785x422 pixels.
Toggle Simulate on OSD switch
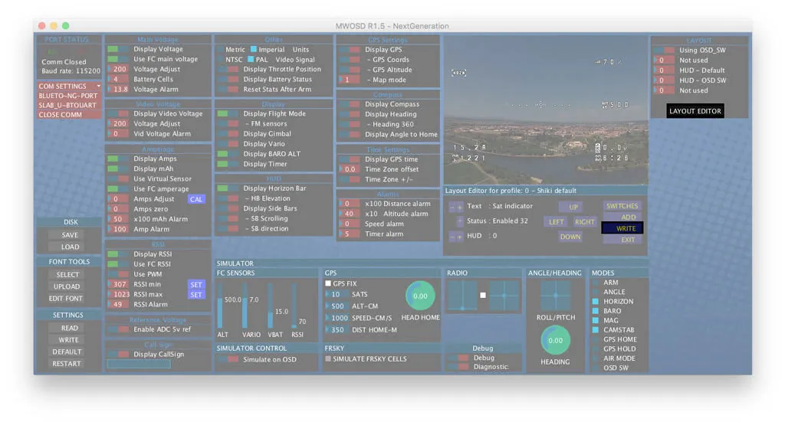(228, 359)
